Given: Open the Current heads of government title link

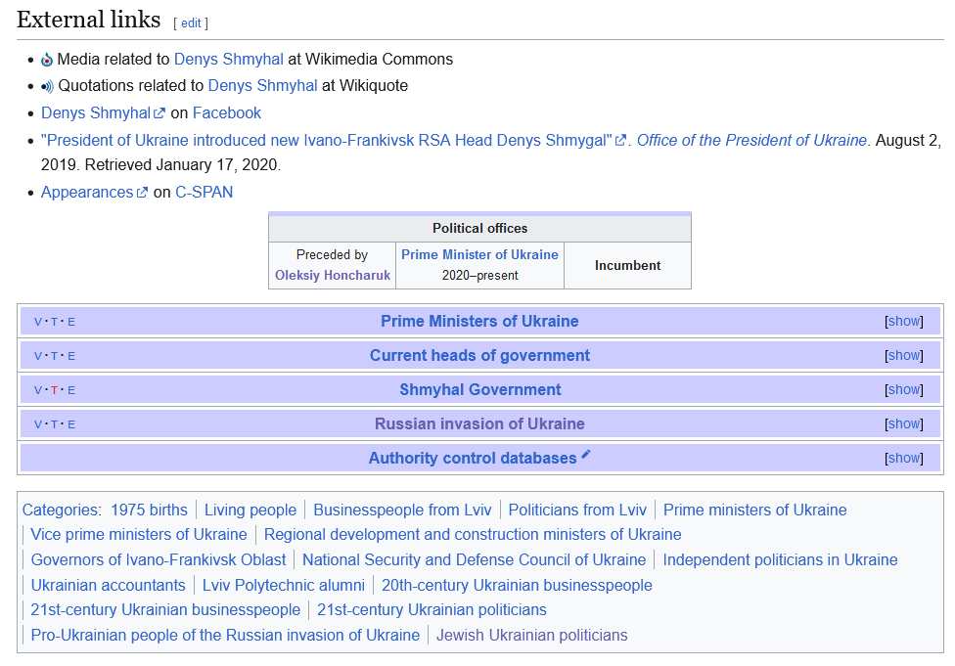Looking at the screenshot, I should 479,355.
